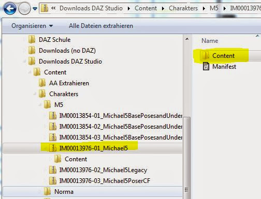Click Downloads (no DAZ) folder icon
Screen dimensions: 261x199
tap(32, 50)
